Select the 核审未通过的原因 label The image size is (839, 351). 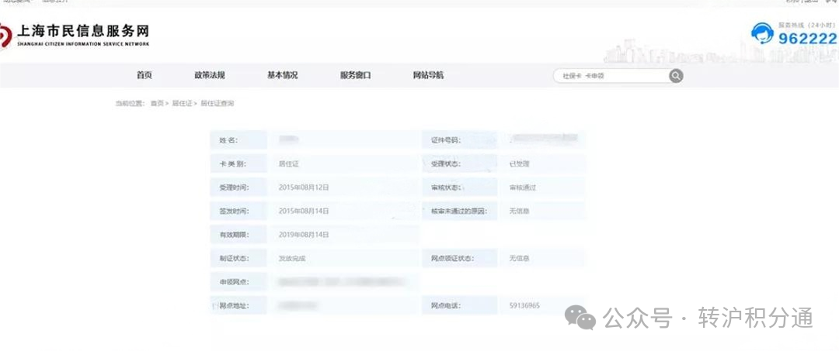click(x=459, y=211)
